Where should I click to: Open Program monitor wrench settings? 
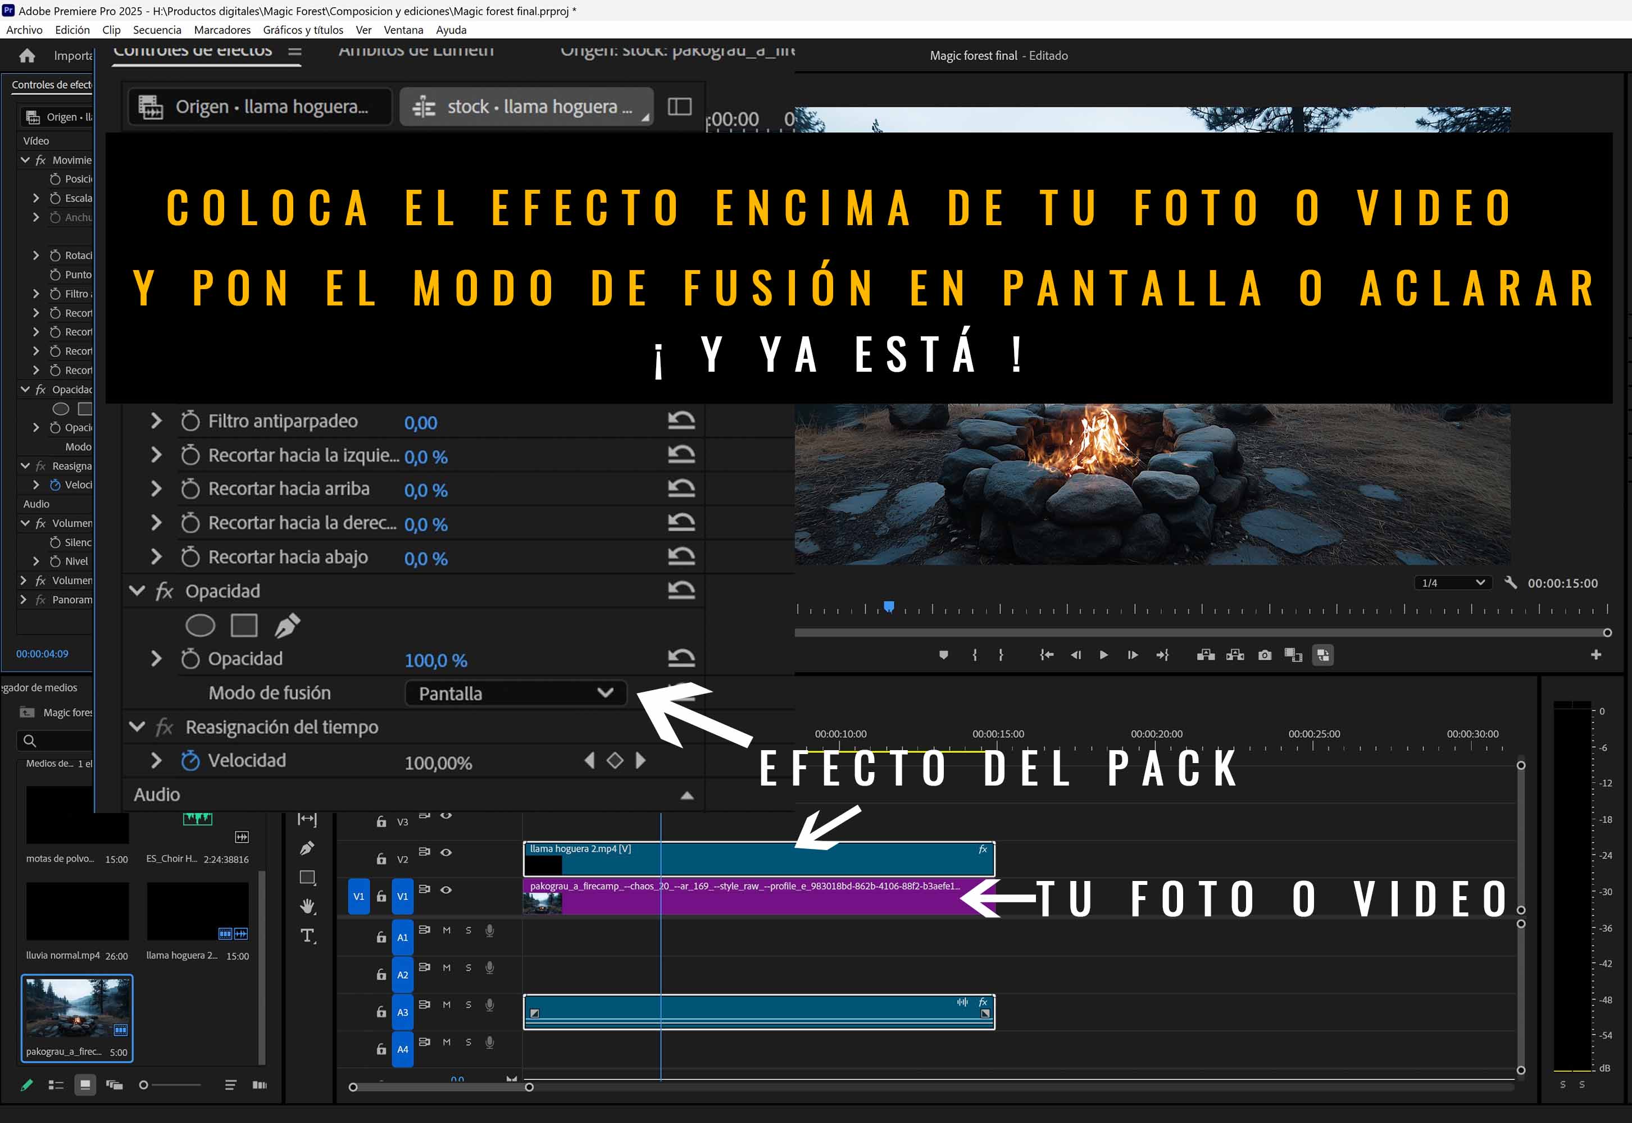(1510, 583)
